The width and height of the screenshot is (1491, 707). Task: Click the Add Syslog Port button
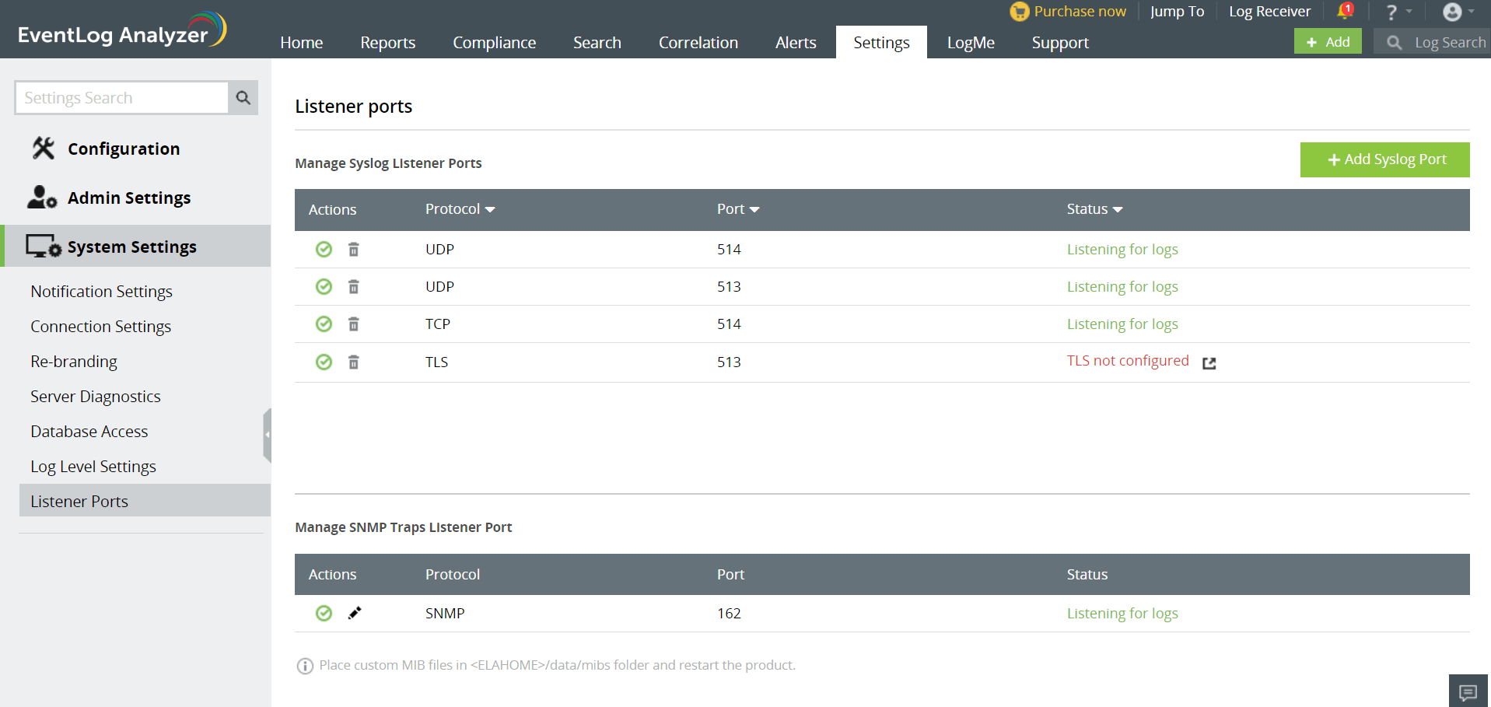[x=1384, y=159]
